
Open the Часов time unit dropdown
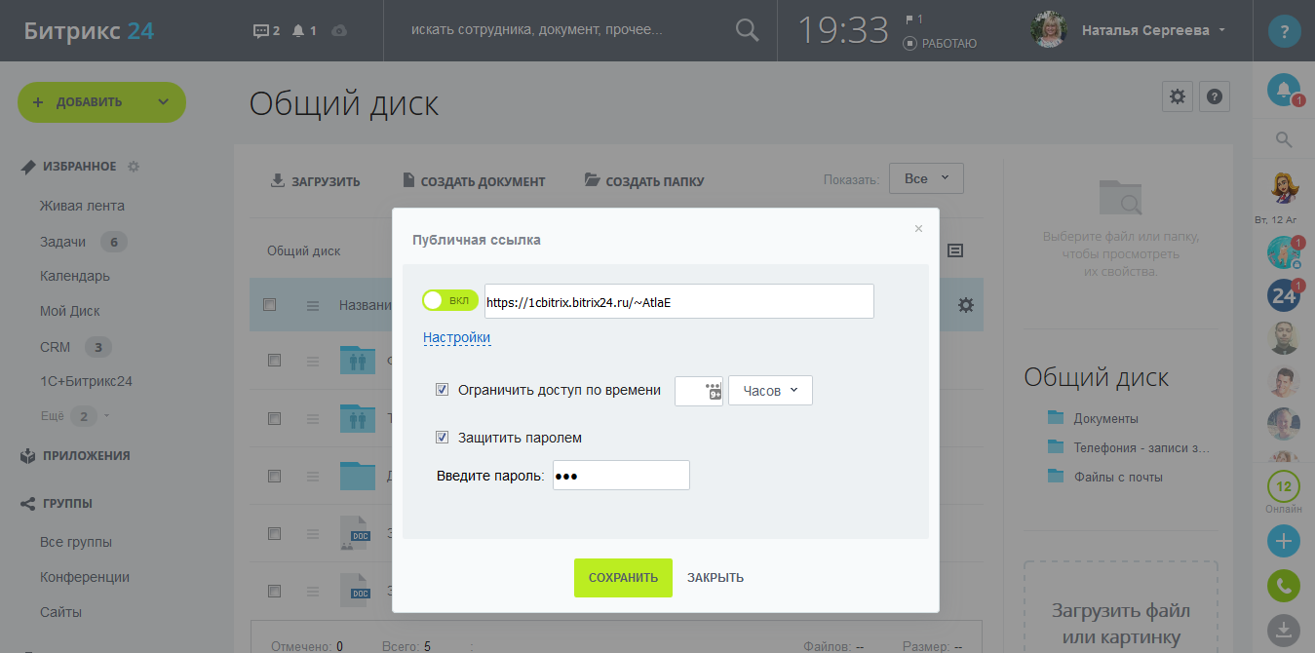click(x=770, y=391)
